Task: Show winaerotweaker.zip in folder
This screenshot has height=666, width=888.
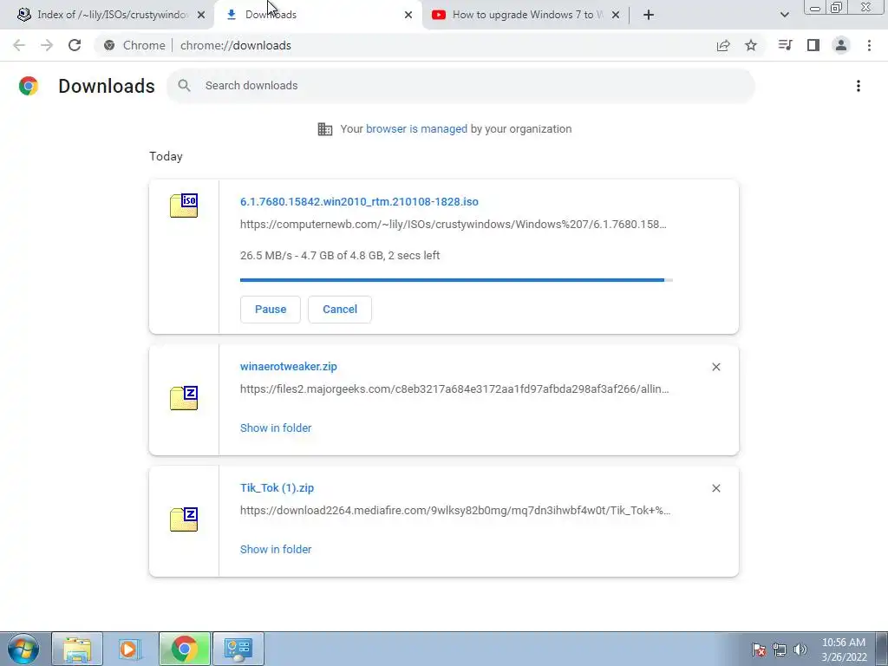Action: click(x=276, y=428)
